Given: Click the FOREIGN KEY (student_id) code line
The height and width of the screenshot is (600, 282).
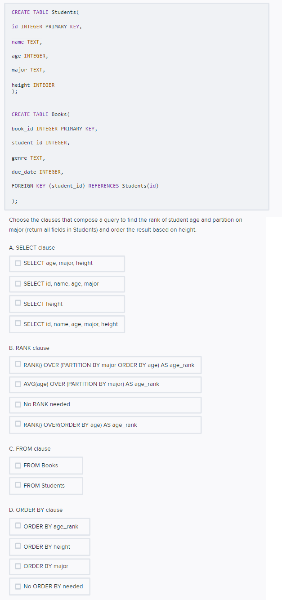Looking at the screenshot, I should coord(85,186).
